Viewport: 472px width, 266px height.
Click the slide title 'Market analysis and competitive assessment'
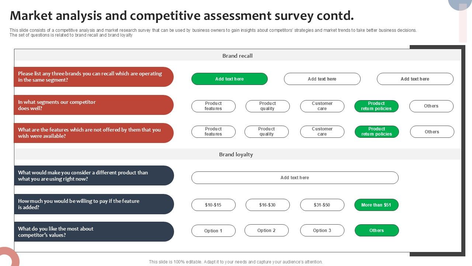[x=182, y=16]
